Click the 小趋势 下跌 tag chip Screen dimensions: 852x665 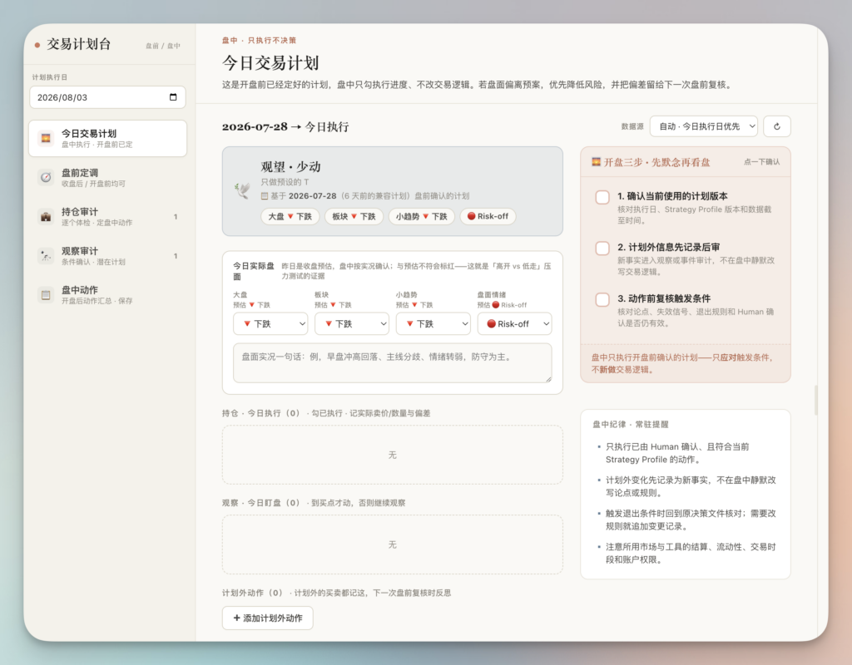click(x=421, y=216)
